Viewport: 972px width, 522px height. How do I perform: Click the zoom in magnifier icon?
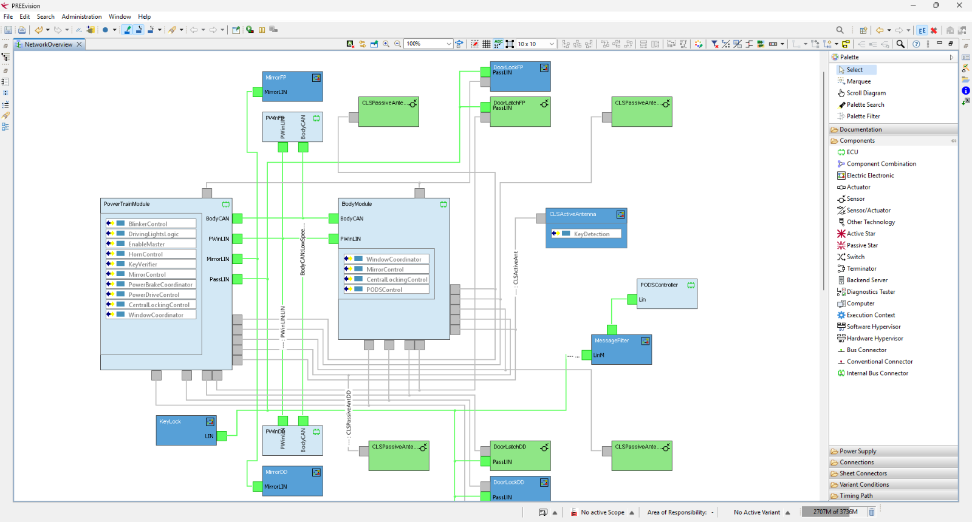pos(386,44)
